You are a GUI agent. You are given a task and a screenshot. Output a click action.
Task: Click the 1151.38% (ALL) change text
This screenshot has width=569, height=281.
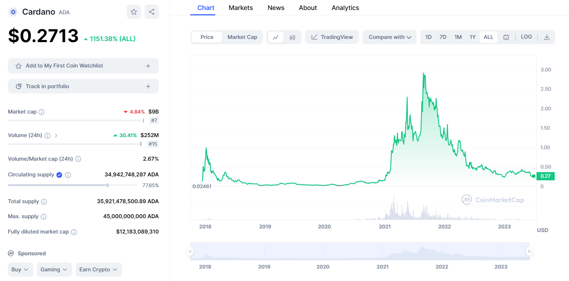point(112,39)
